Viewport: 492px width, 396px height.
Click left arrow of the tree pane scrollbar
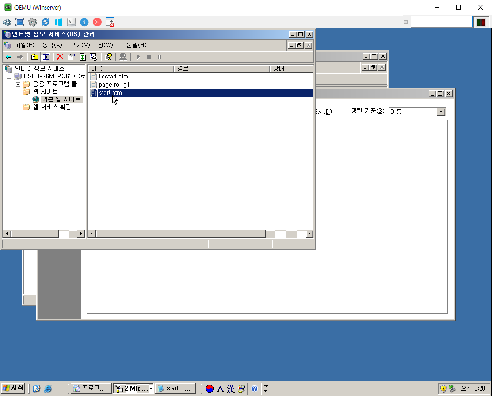click(7, 234)
